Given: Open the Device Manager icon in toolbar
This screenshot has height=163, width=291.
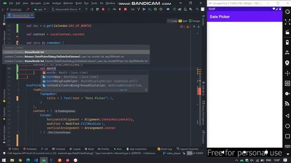Looking at the screenshot, I should click(x=185, y=9).
